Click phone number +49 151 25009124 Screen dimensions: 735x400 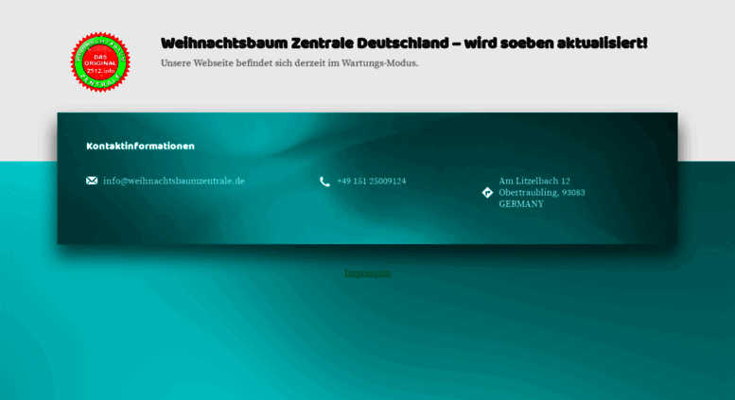point(371,182)
